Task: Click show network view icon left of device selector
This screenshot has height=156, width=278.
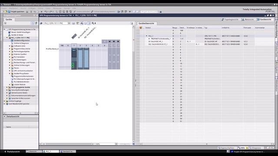Action: (41, 23)
